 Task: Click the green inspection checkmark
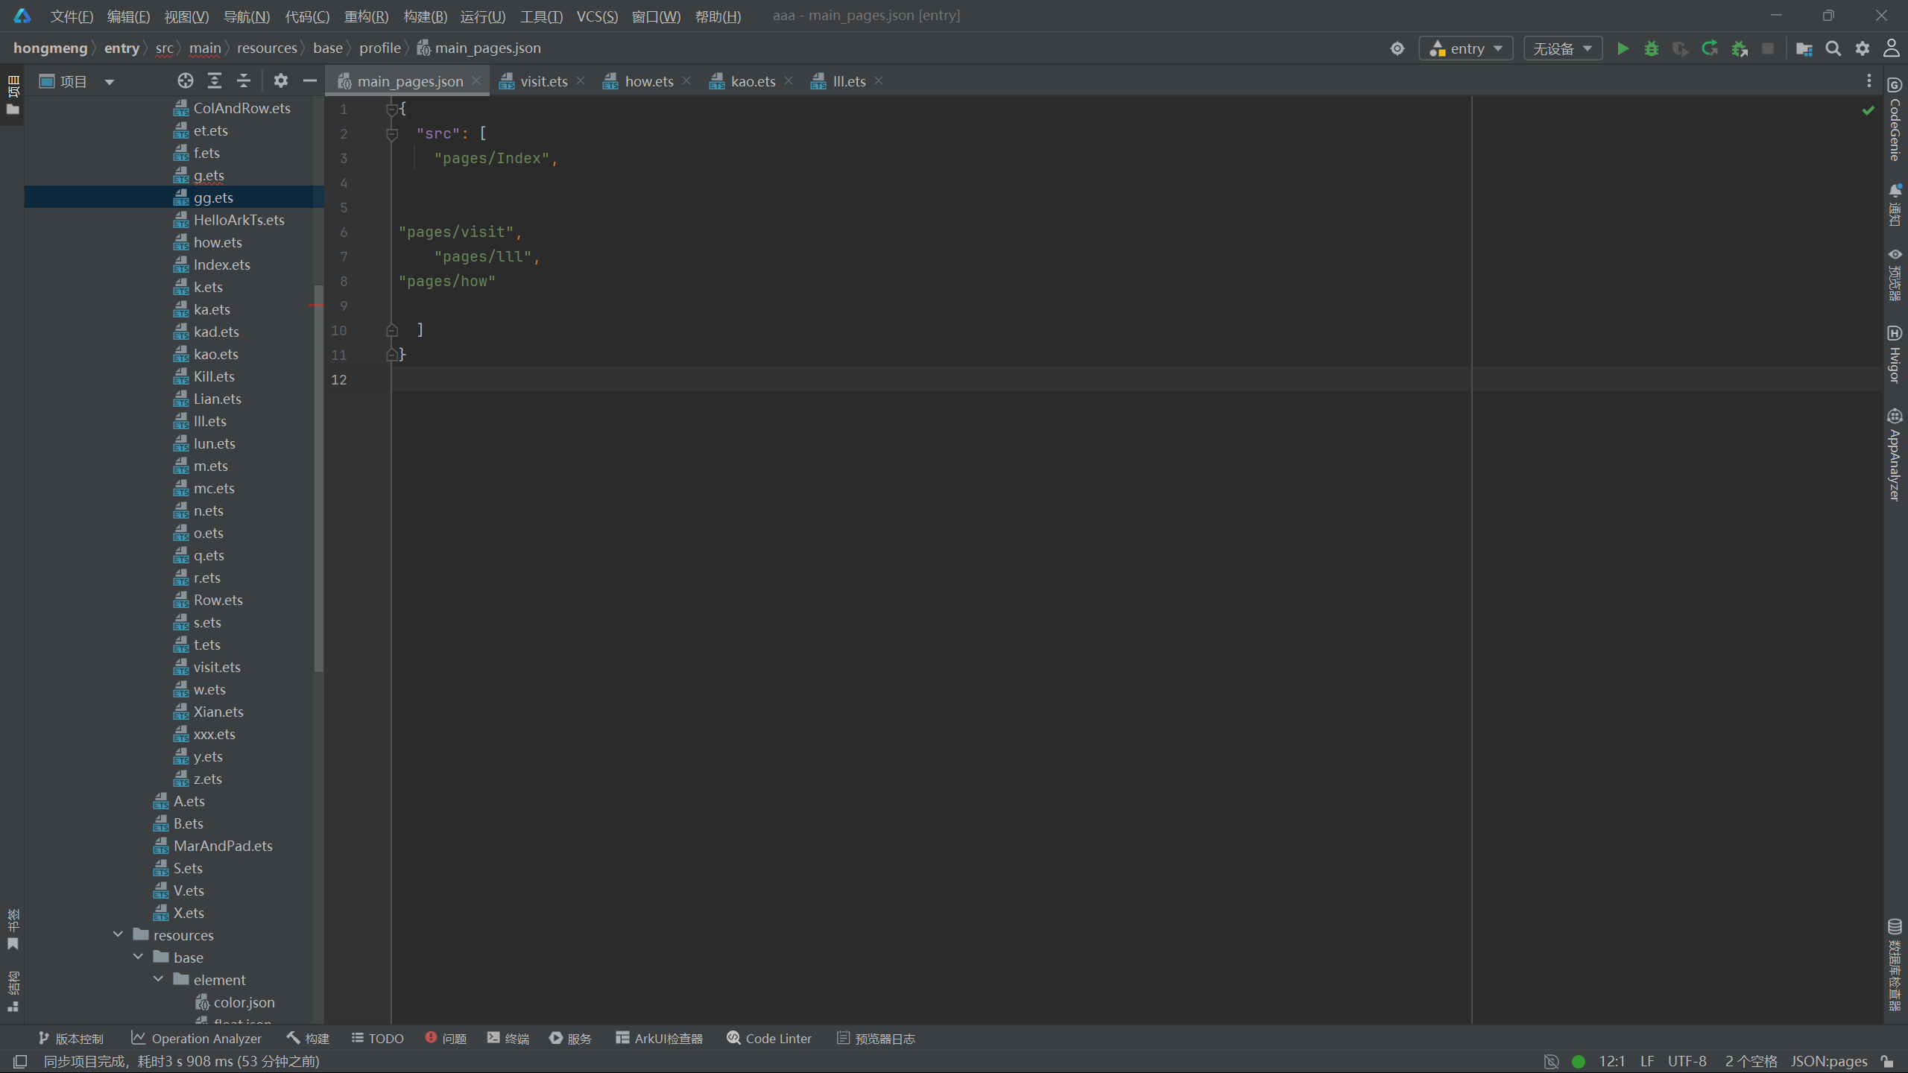pos(1868,110)
